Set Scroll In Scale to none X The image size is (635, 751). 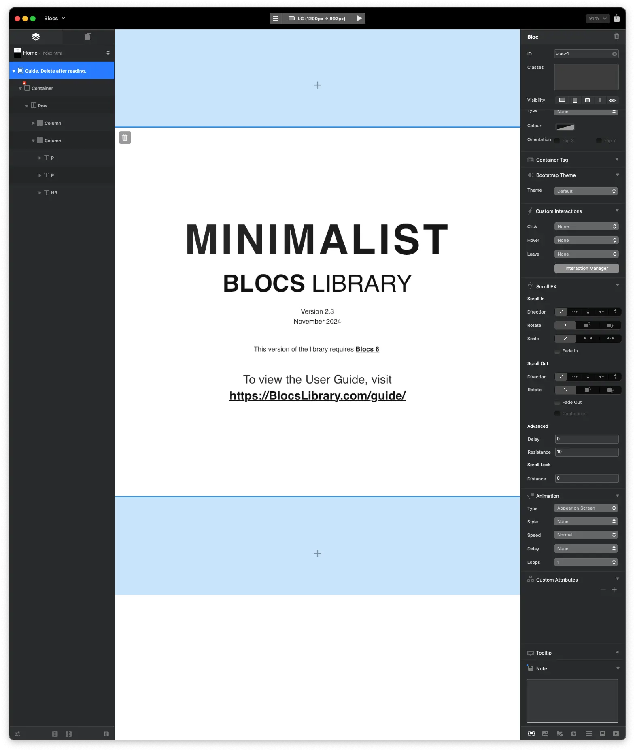click(x=565, y=339)
